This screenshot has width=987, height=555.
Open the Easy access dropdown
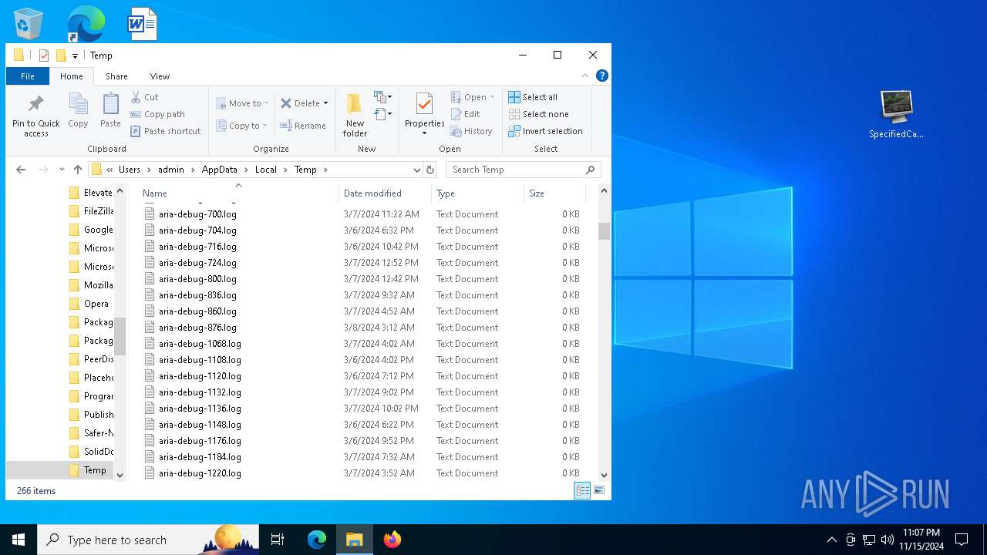click(383, 114)
